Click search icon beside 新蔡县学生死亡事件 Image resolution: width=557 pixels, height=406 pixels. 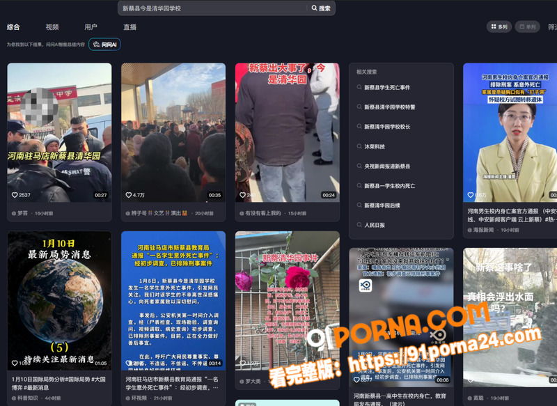359,87
